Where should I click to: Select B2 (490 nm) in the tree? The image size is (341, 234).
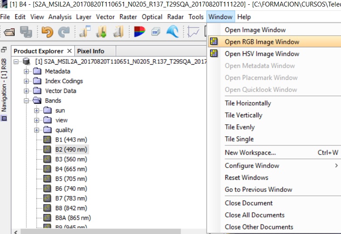[71, 149]
